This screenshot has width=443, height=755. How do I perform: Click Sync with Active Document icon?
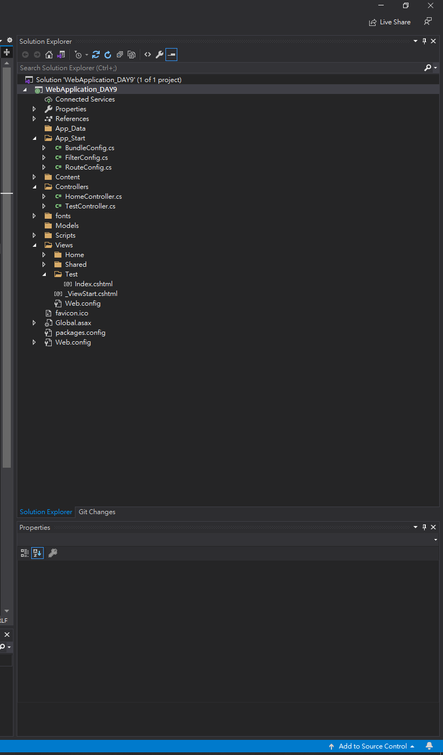tap(96, 55)
